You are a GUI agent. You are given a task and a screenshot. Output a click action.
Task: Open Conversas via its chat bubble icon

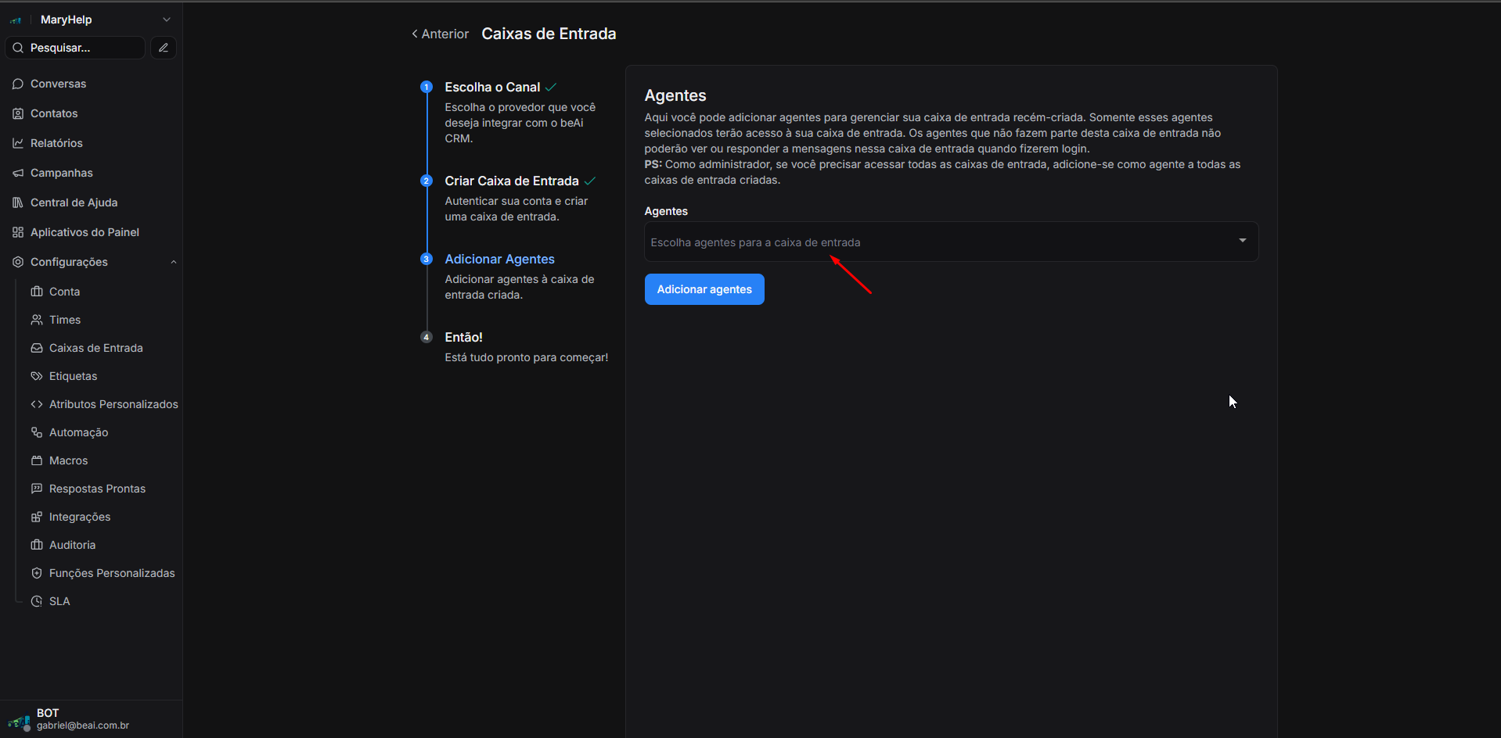click(18, 84)
